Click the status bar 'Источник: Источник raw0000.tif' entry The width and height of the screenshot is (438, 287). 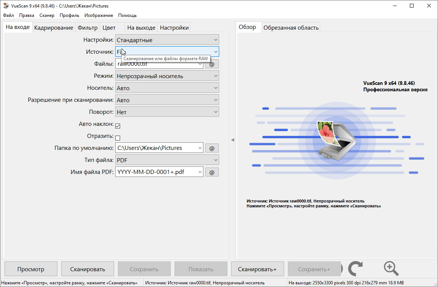205,283
